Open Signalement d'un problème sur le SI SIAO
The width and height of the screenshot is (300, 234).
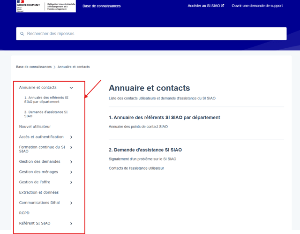coord(142,159)
